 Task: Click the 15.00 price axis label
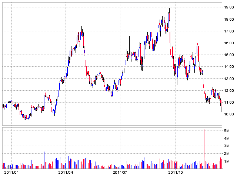coord(229,55)
